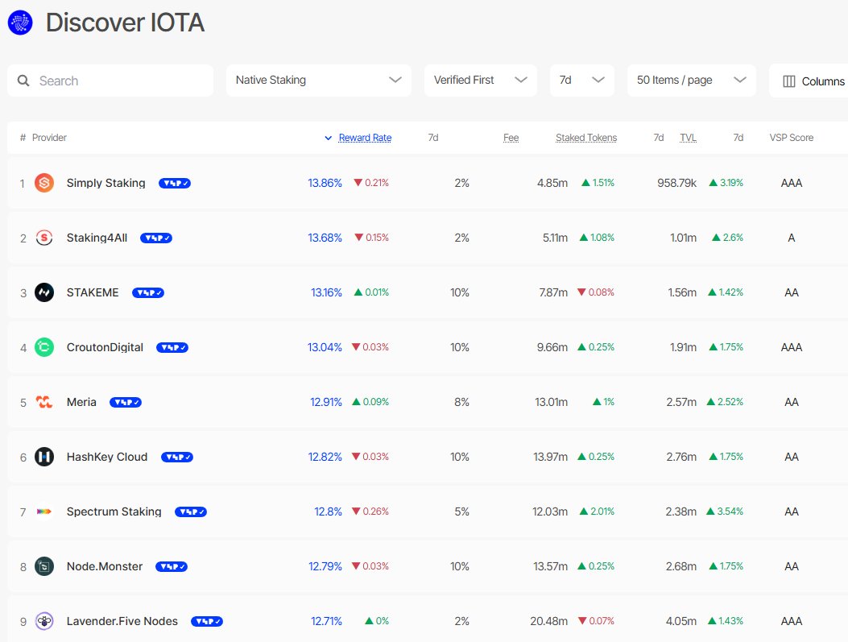Sort the table by TVL
This screenshot has width=848, height=642.
688,137
